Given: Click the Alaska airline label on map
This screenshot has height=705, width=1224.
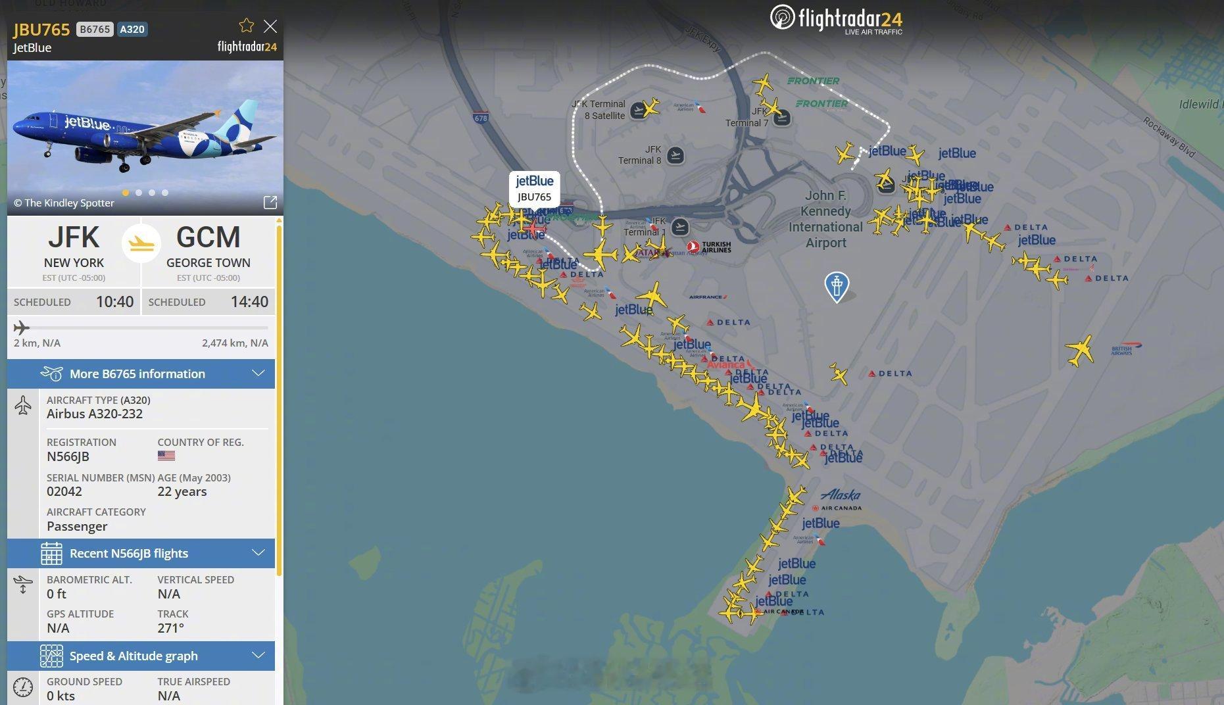Looking at the screenshot, I should pyautogui.click(x=841, y=495).
